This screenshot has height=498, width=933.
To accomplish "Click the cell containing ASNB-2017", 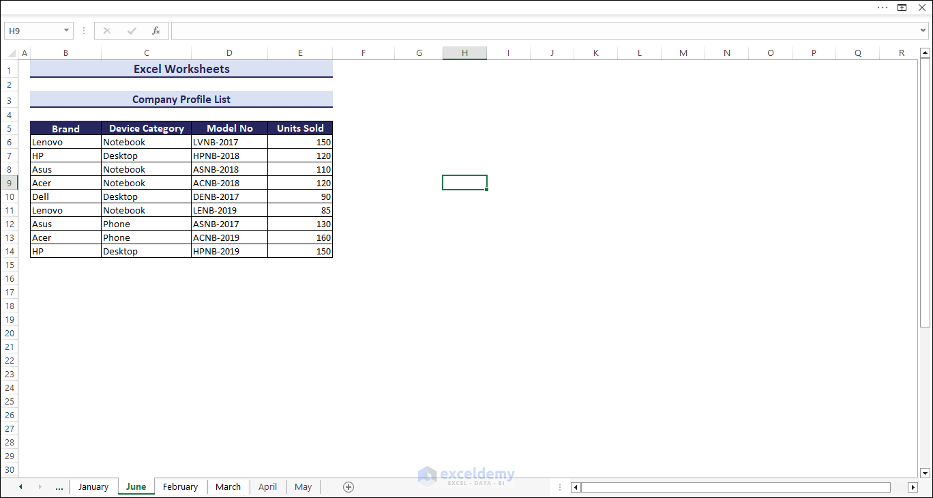I will pos(230,224).
